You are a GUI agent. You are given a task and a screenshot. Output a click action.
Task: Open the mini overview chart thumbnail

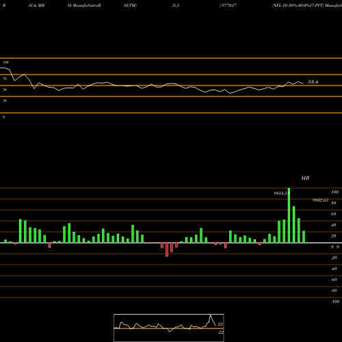pos(169,328)
